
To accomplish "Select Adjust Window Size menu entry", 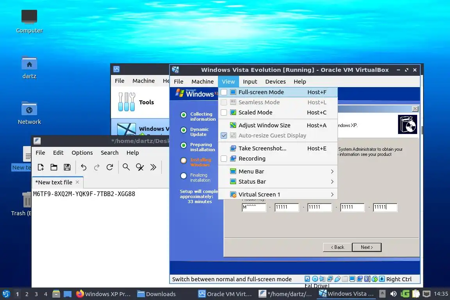I will pos(278,125).
